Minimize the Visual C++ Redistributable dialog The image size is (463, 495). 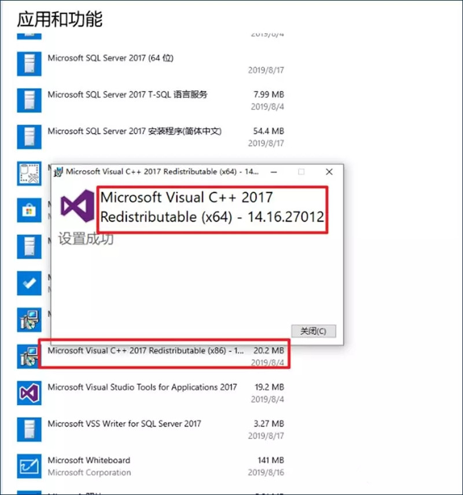[x=274, y=172]
